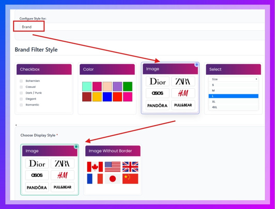
Task: Tick the Bohemien checkbox
Action: pos(21,81)
